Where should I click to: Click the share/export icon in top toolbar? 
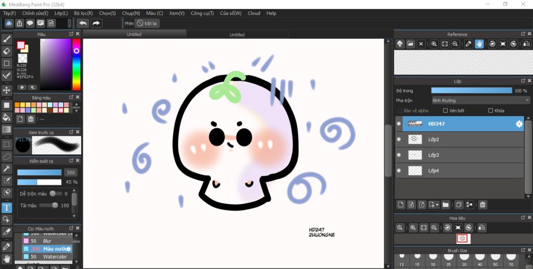point(20,23)
